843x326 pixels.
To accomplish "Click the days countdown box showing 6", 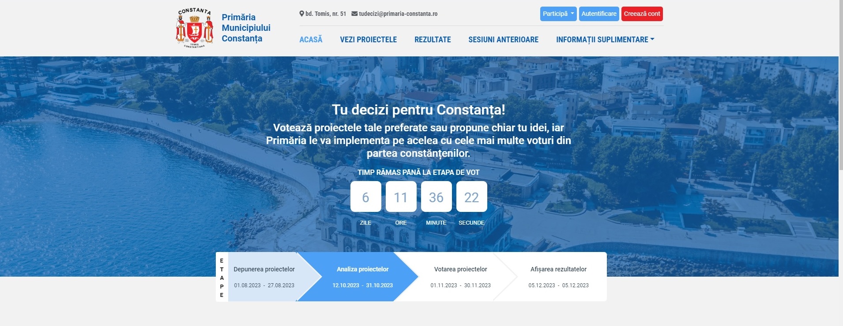I will coord(365,196).
